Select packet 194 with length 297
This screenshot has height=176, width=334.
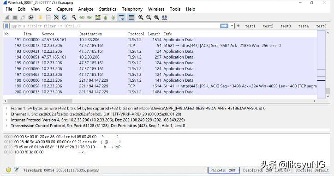pyautogui.click(x=160, y=57)
